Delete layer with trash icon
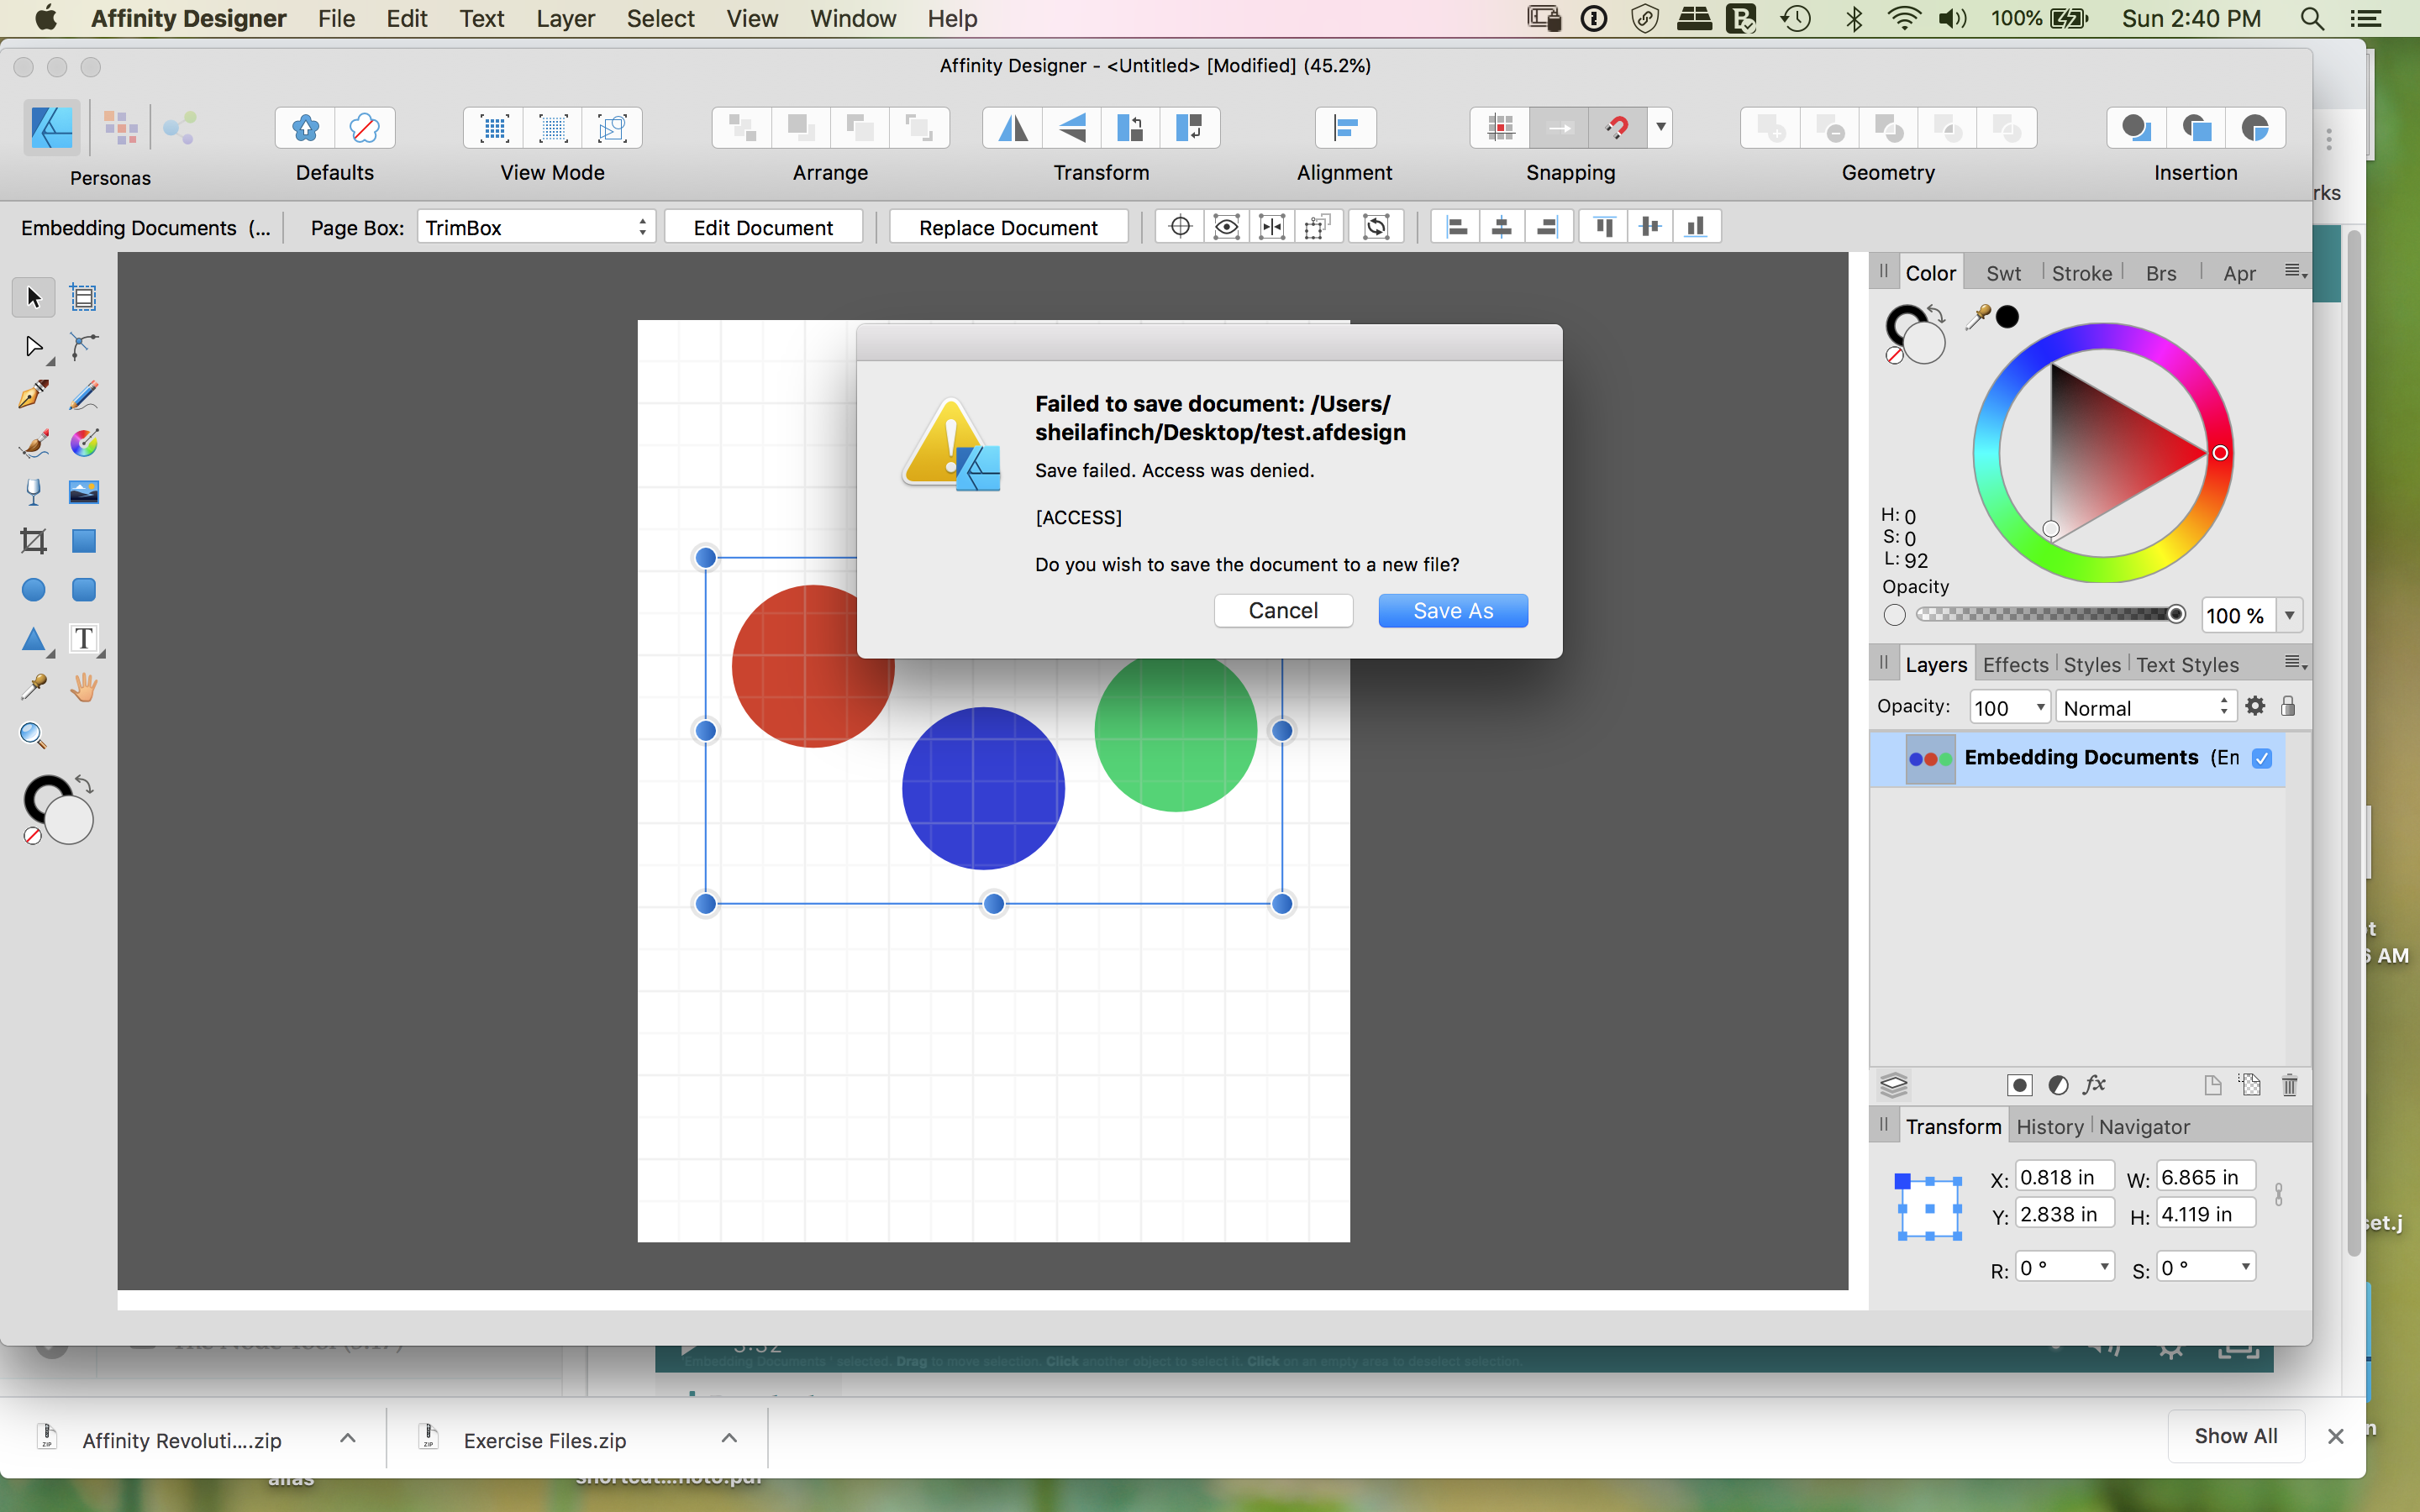This screenshot has width=2420, height=1512. (2289, 1085)
